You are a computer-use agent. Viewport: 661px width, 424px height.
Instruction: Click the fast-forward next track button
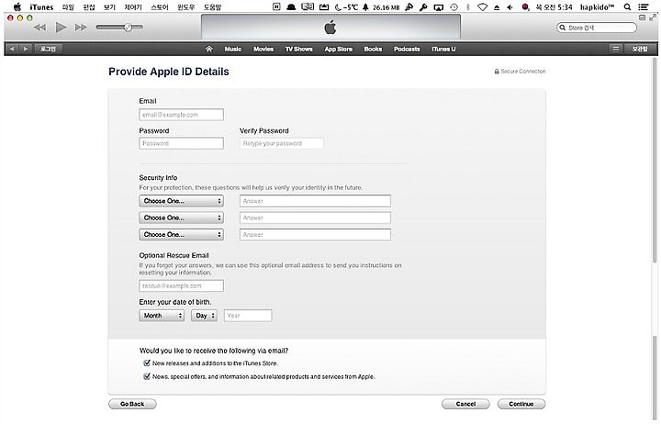(x=81, y=28)
